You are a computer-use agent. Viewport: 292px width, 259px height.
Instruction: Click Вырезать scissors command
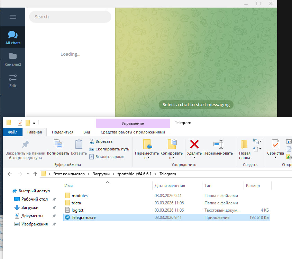coord(101,141)
